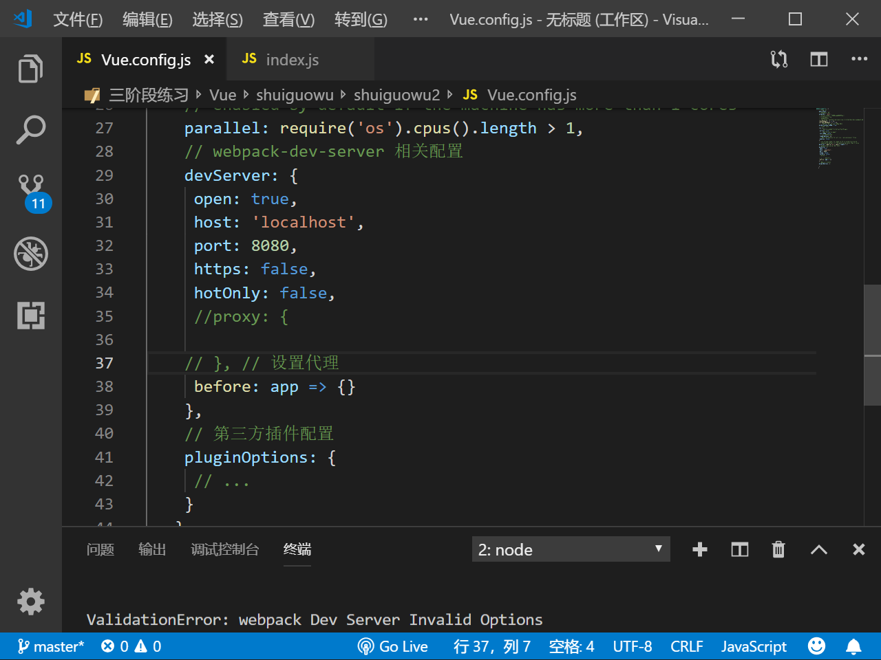The width and height of the screenshot is (881, 660).
Task: Click the pluginOptions: { line
Action: (x=260, y=457)
